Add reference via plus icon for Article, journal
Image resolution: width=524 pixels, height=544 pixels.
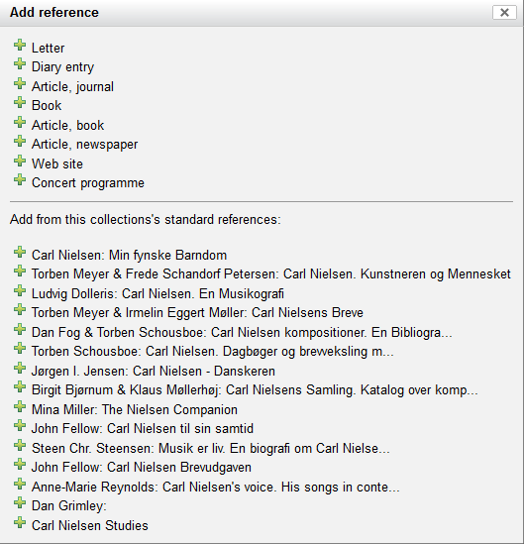pos(20,83)
